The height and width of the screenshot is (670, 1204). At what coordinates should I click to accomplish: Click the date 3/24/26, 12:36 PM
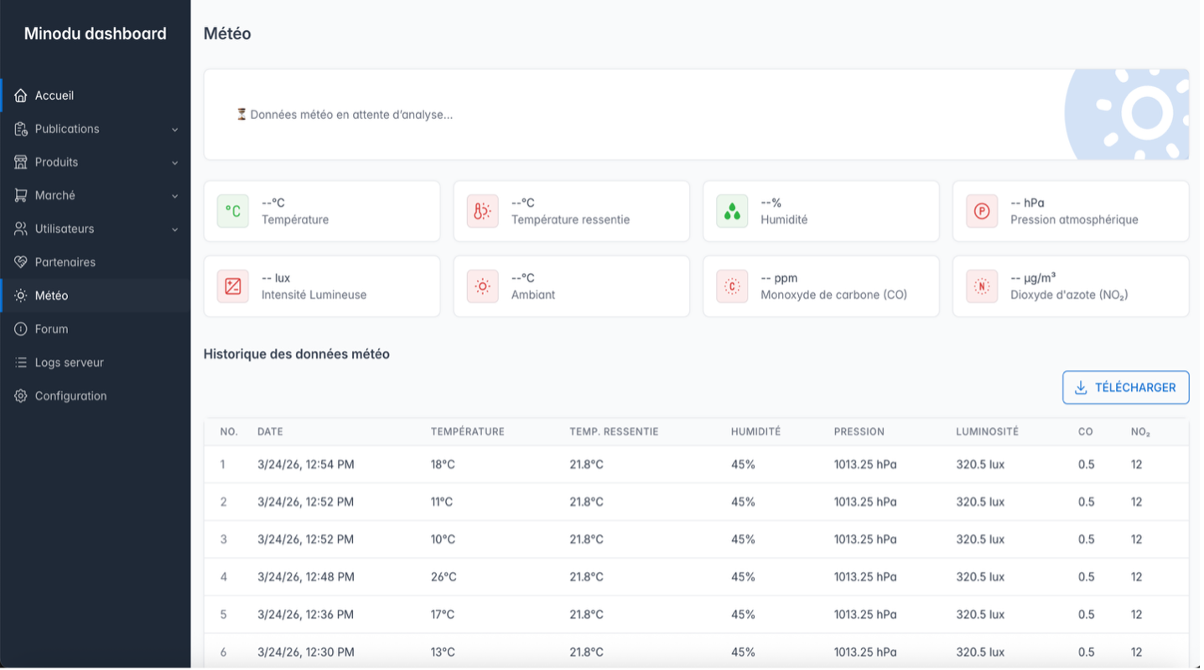point(306,615)
